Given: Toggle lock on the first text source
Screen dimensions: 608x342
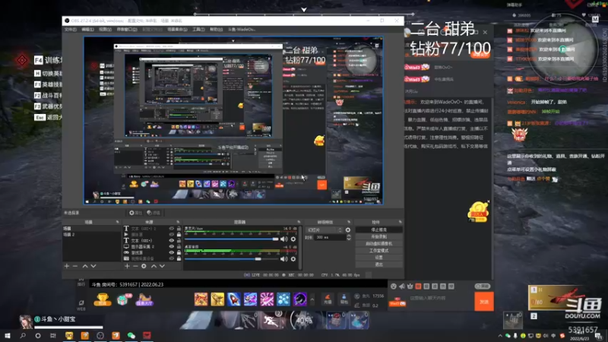Looking at the screenshot, I should coord(179,229).
